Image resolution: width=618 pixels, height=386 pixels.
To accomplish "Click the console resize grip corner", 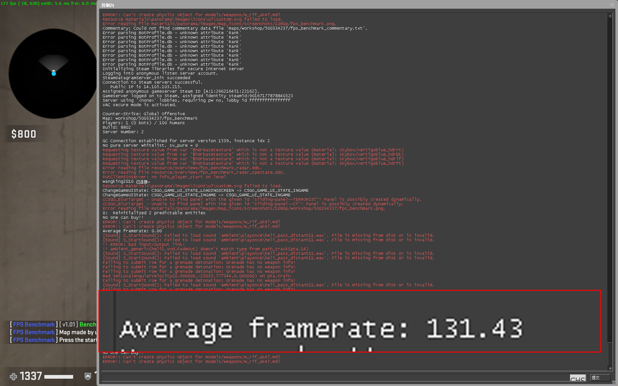I will click(x=613, y=382).
